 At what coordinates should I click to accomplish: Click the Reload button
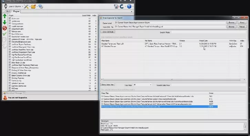coord(242,27)
